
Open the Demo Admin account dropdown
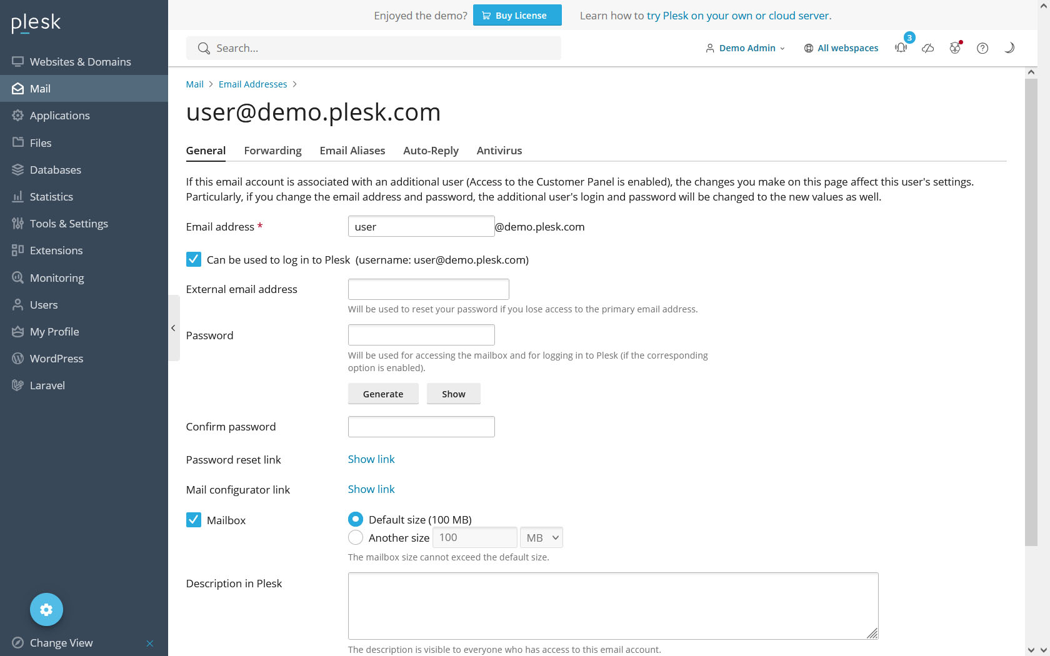click(x=746, y=48)
